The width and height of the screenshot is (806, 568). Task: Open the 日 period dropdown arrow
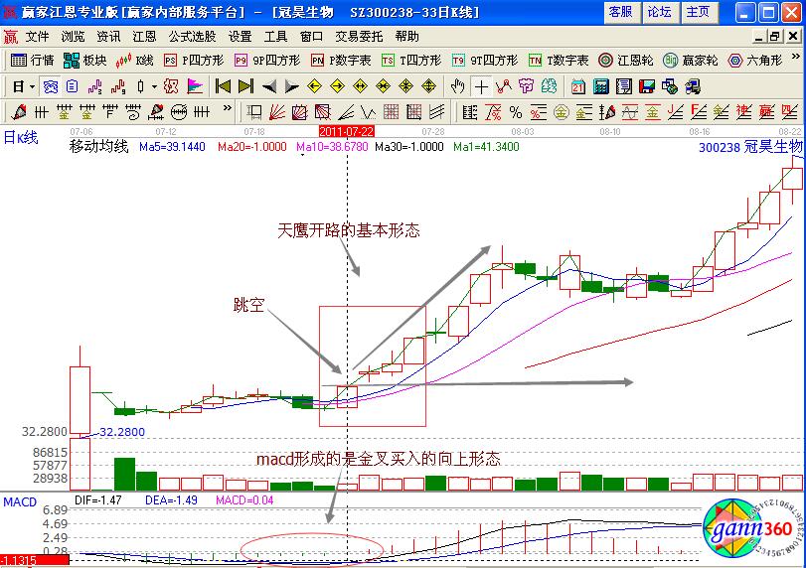tap(33, 85)
